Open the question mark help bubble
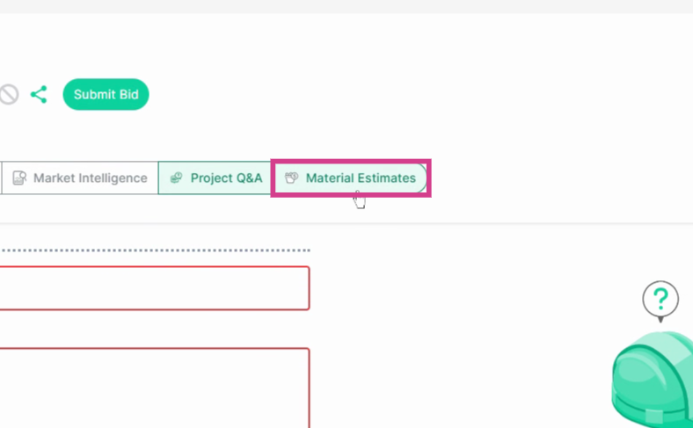693x428 pixels. pos(660,299)
